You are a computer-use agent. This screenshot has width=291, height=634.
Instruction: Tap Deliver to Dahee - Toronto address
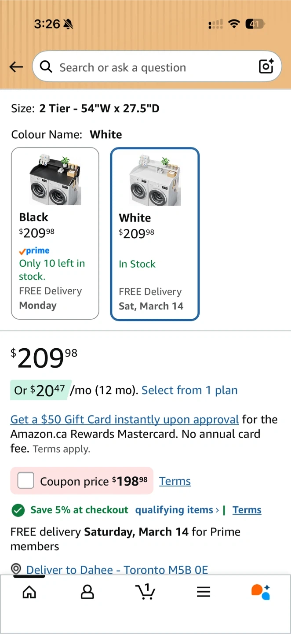117,570
